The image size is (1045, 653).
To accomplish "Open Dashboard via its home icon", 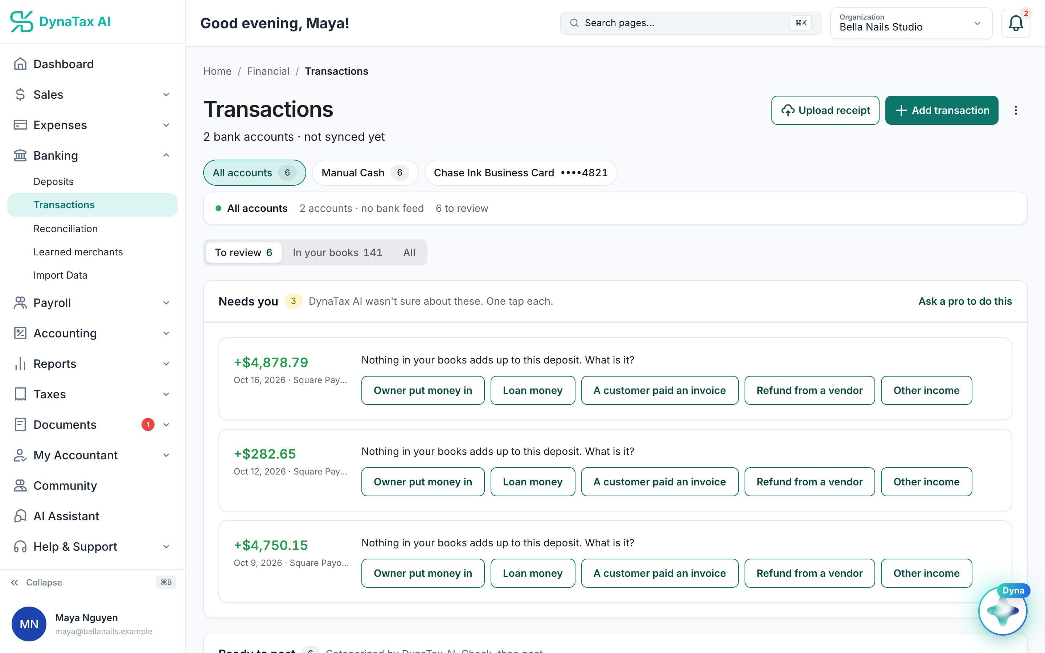I will (x=20, y=64).
